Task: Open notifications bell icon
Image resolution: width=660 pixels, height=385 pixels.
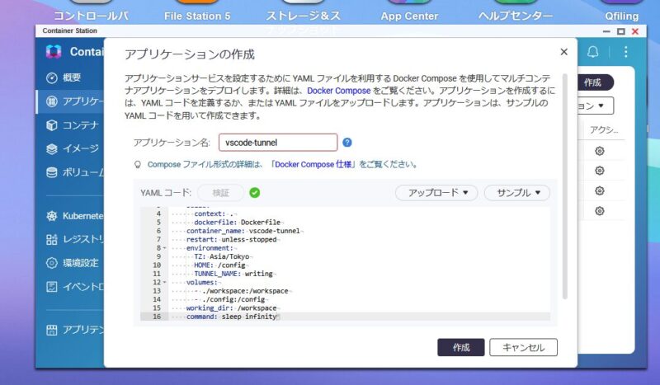Action: [592, 52]
